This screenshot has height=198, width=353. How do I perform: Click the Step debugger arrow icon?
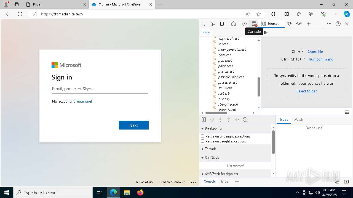pos(237,120)
